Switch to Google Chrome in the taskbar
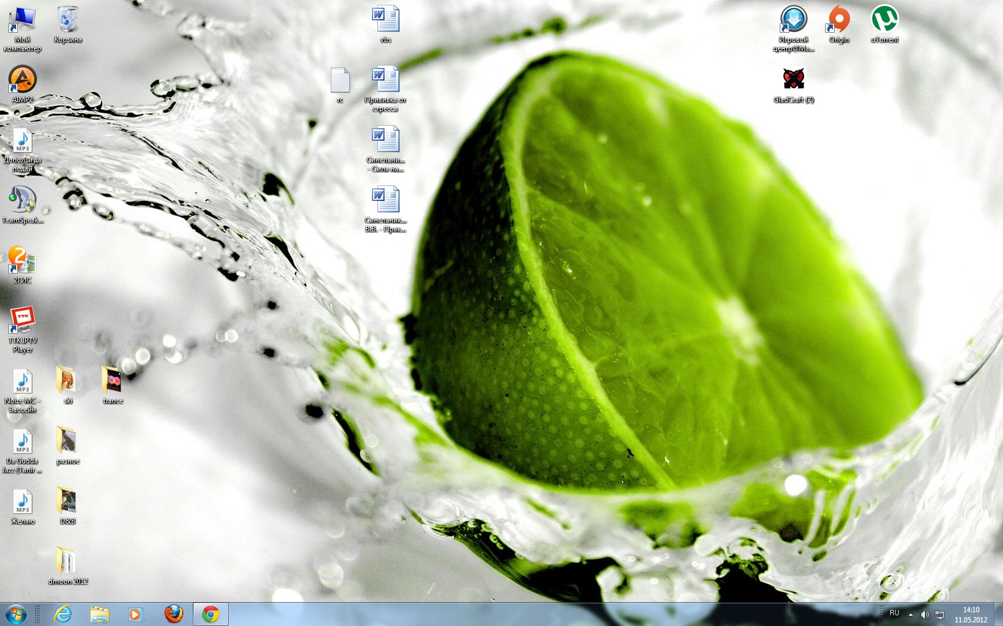The width and height of the screenshot is (1003, 626). click(x=210, y=614)
